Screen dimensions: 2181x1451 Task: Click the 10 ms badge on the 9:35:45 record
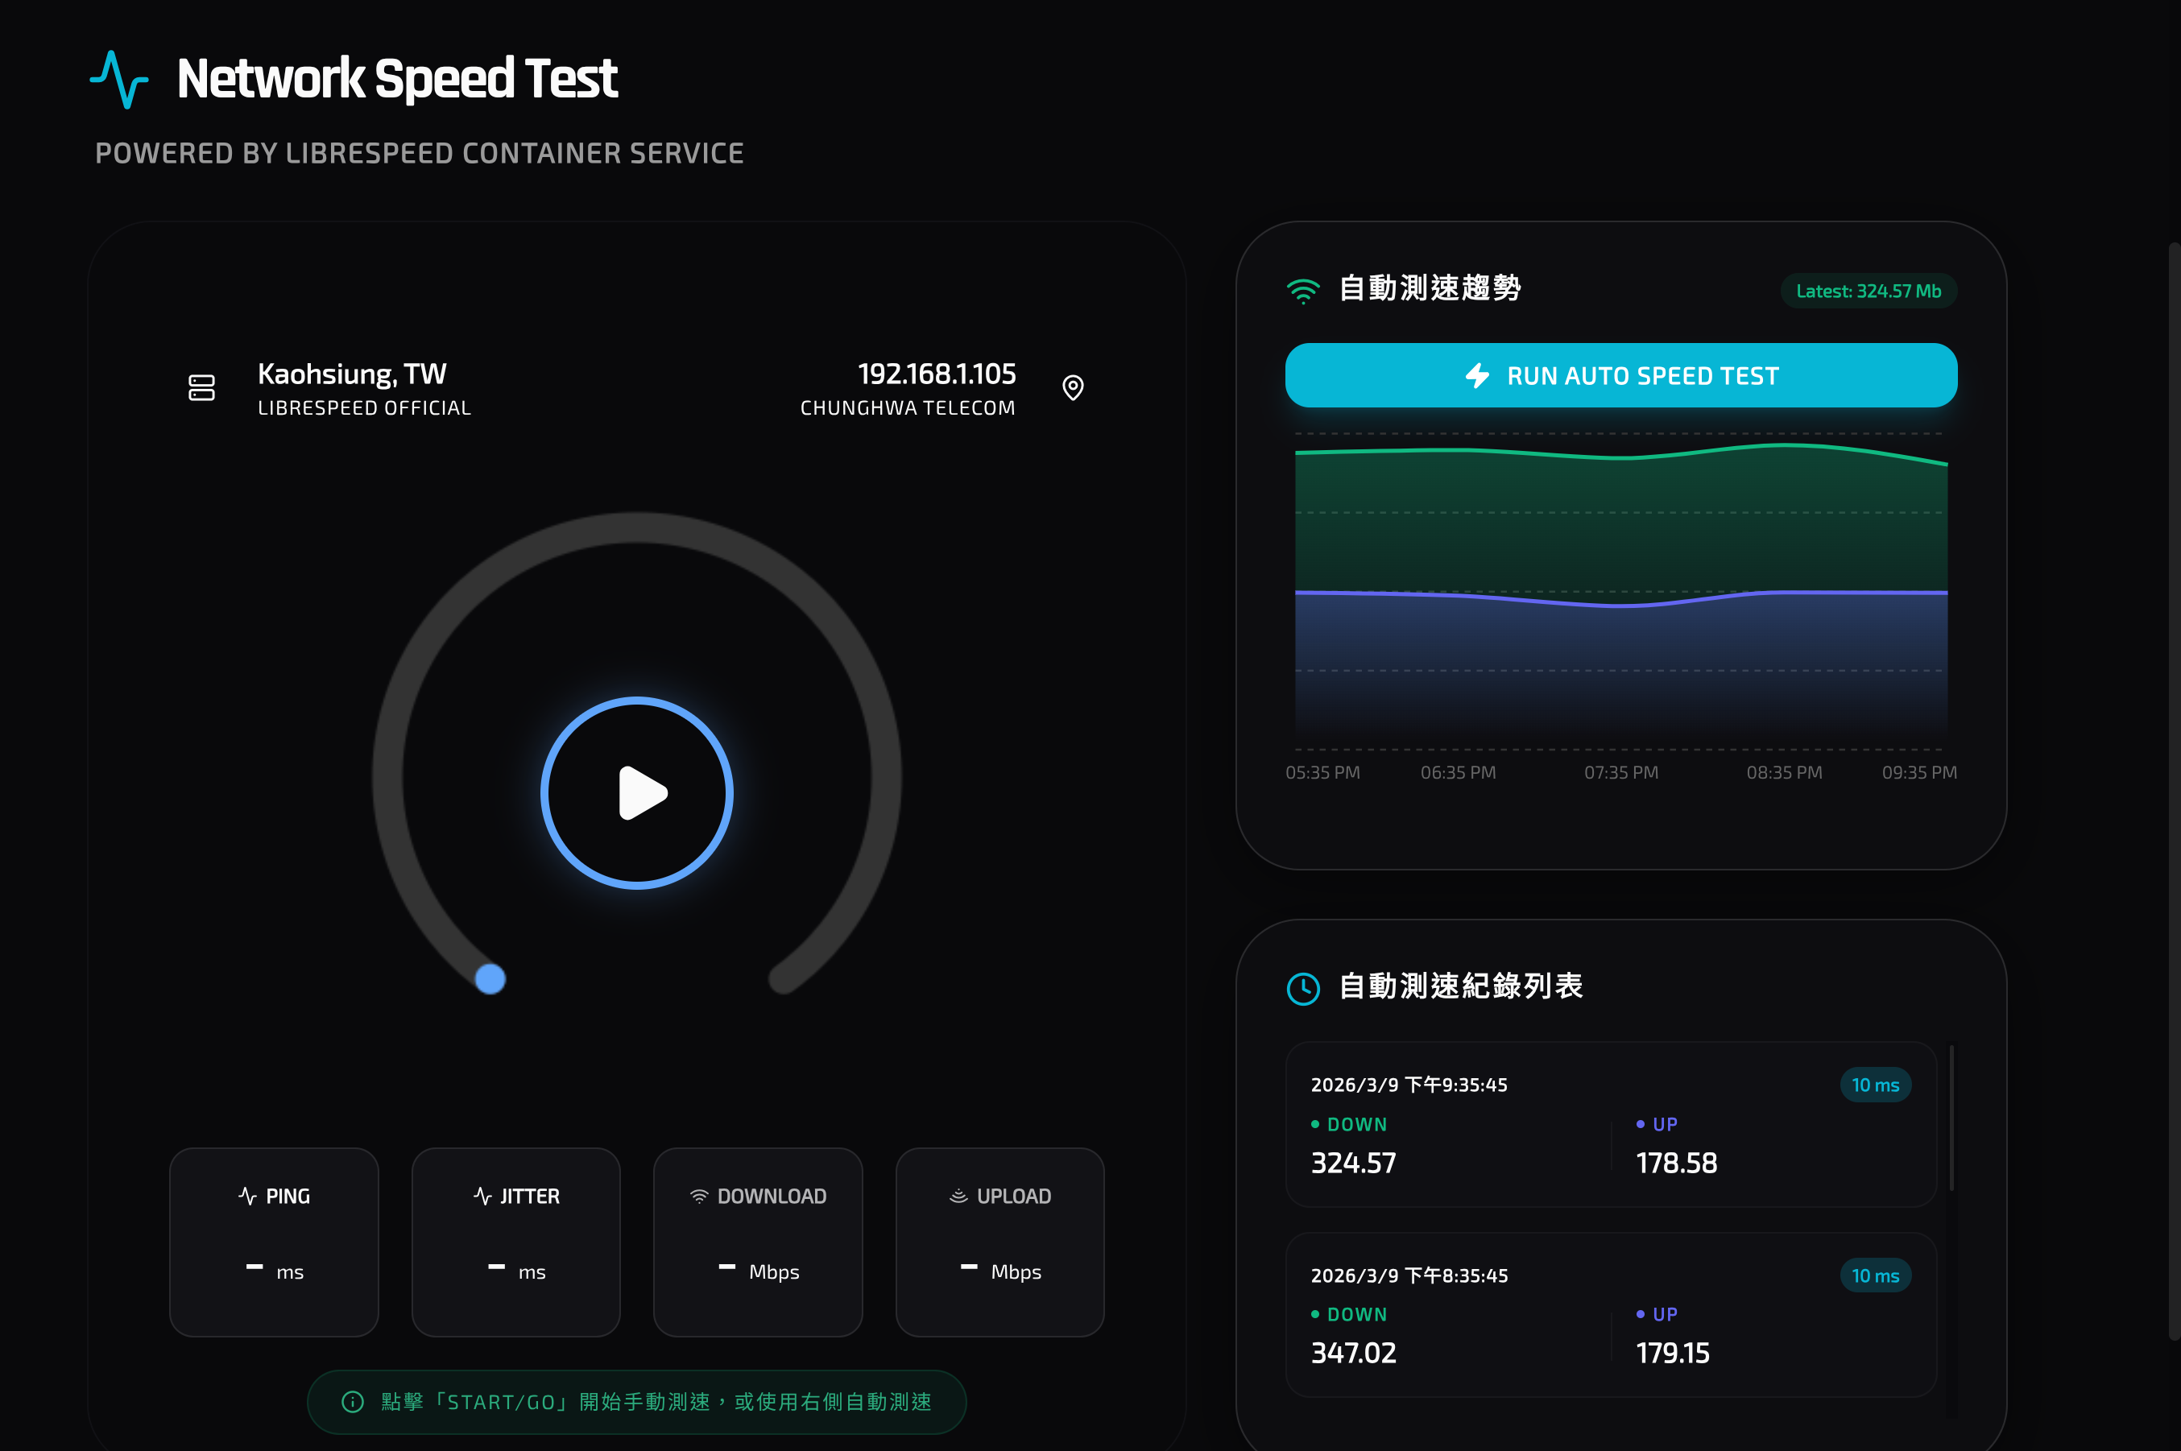click(x=1875, y=1085)
